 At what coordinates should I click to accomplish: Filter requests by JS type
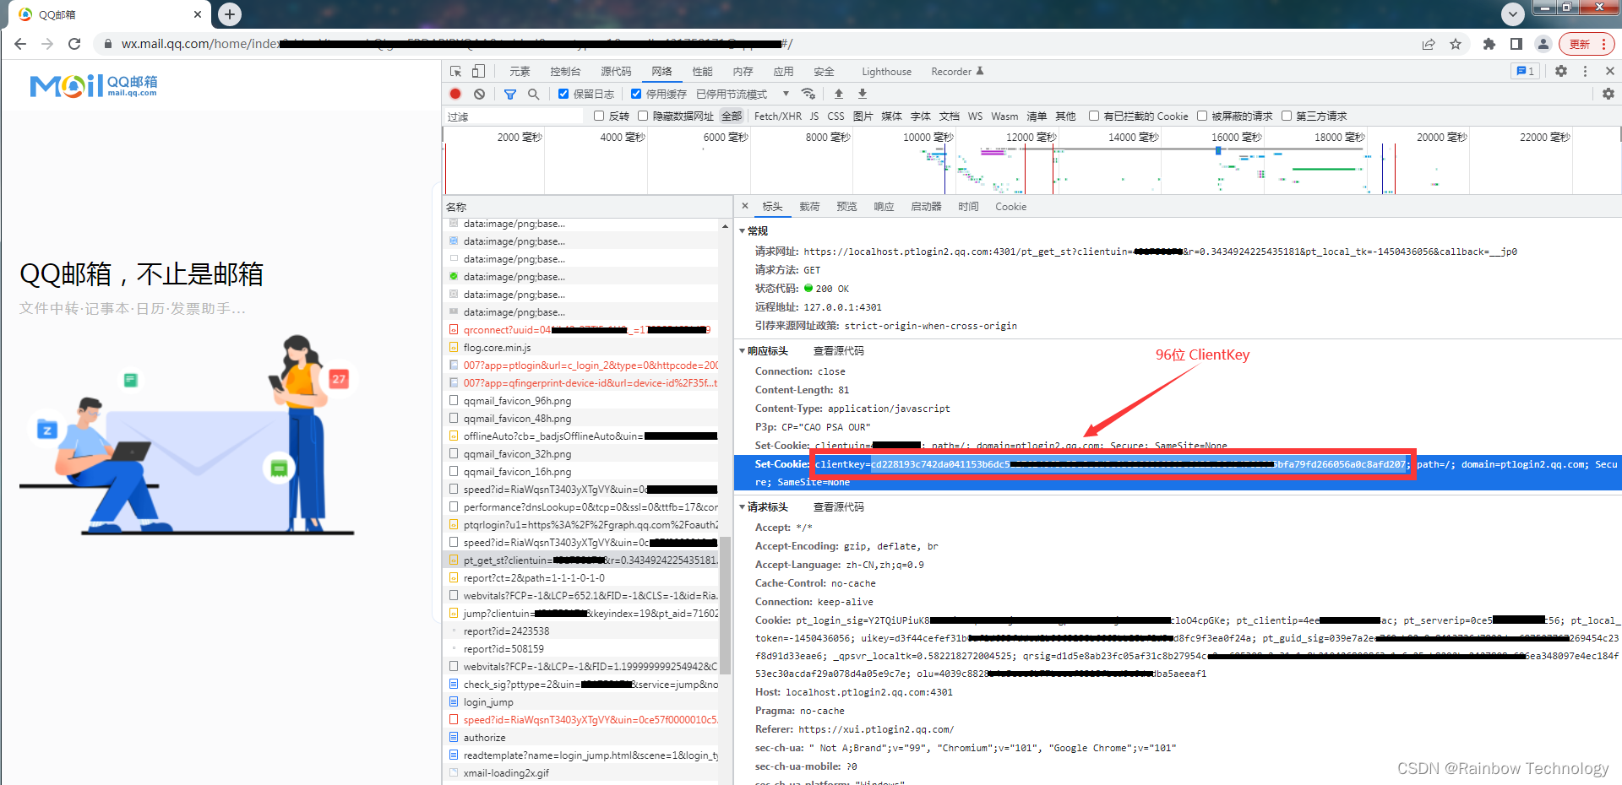(814, 116)
